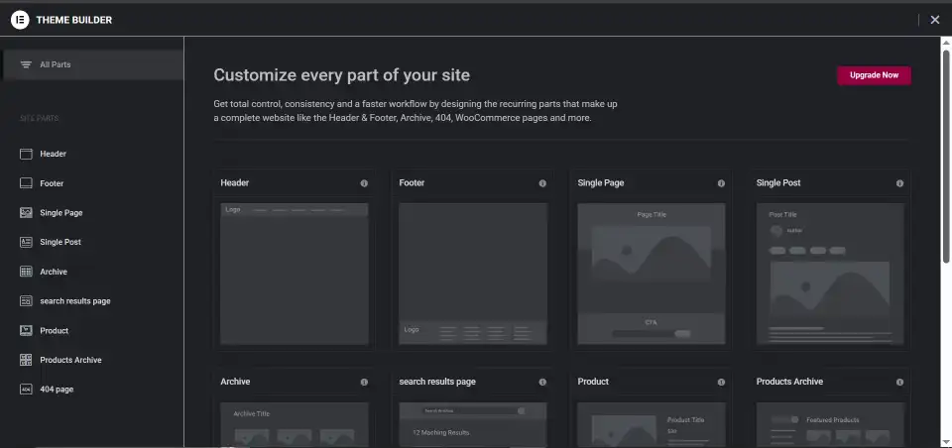Click the search results page card title

pos(437,382)
